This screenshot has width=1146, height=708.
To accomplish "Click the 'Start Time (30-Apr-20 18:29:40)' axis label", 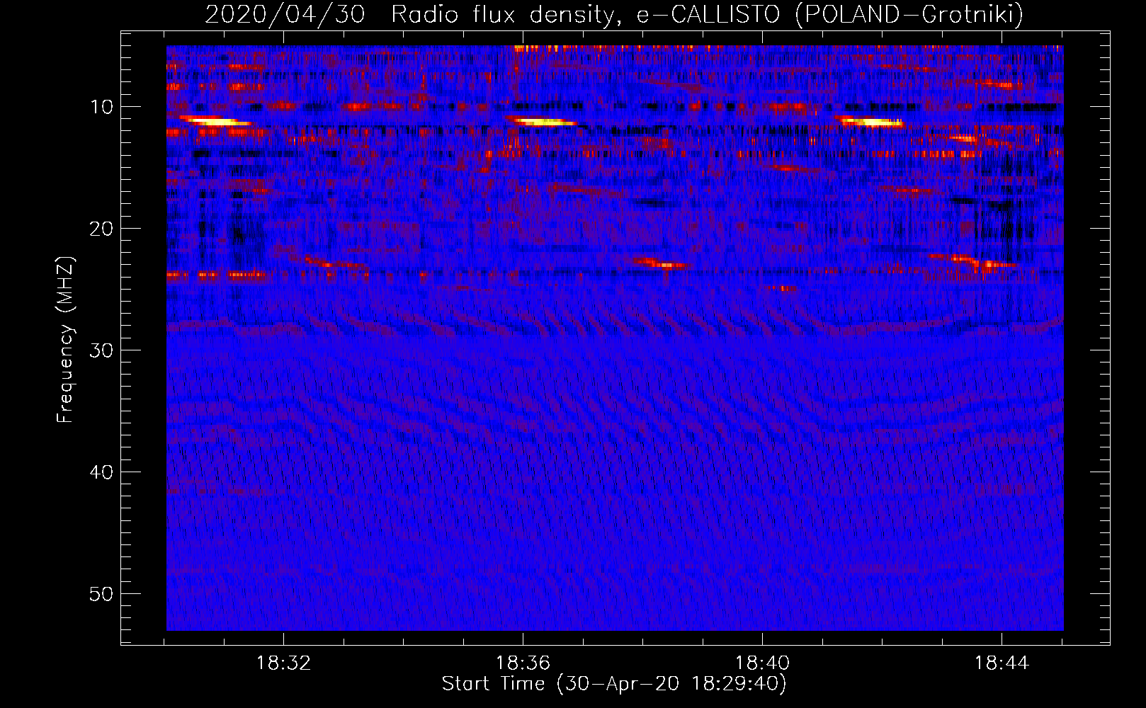I will click(614, 684).
